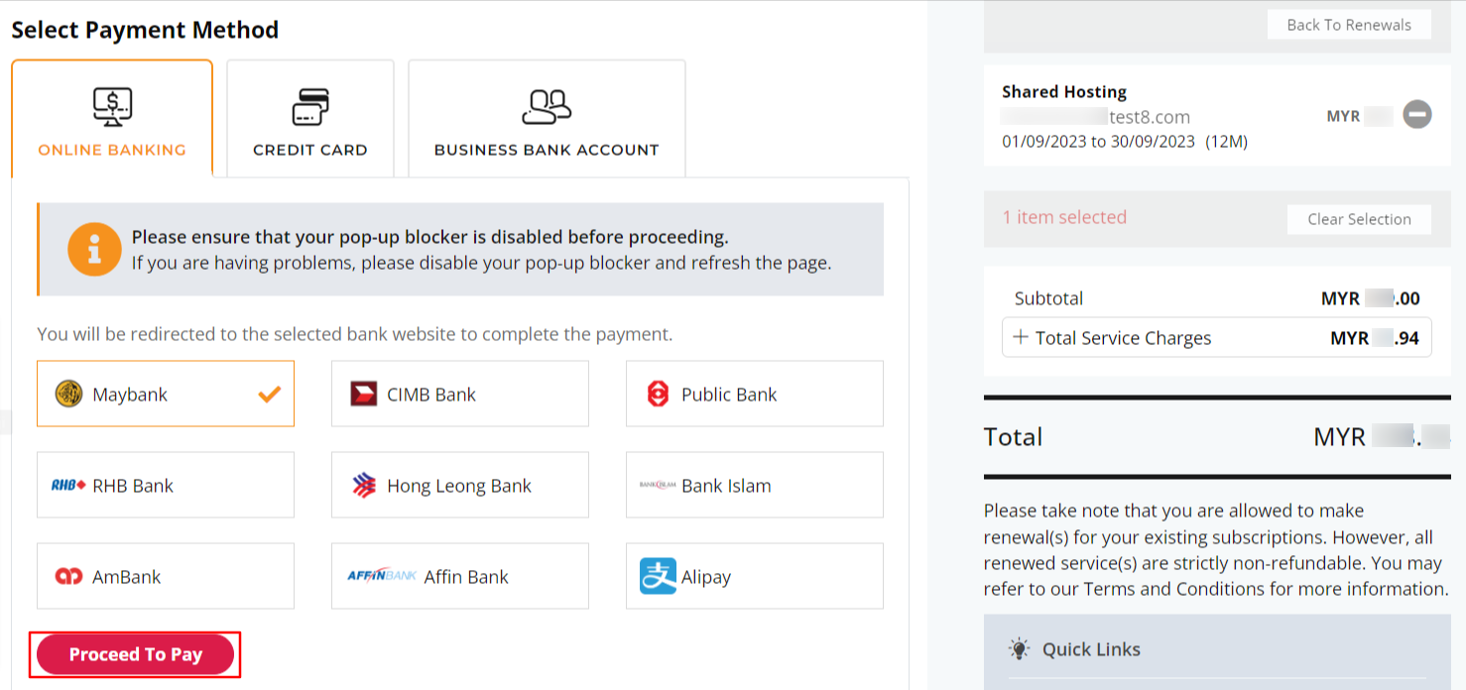Click the Quick Links heading
1466x690 pixels.
click(1091, 649)
